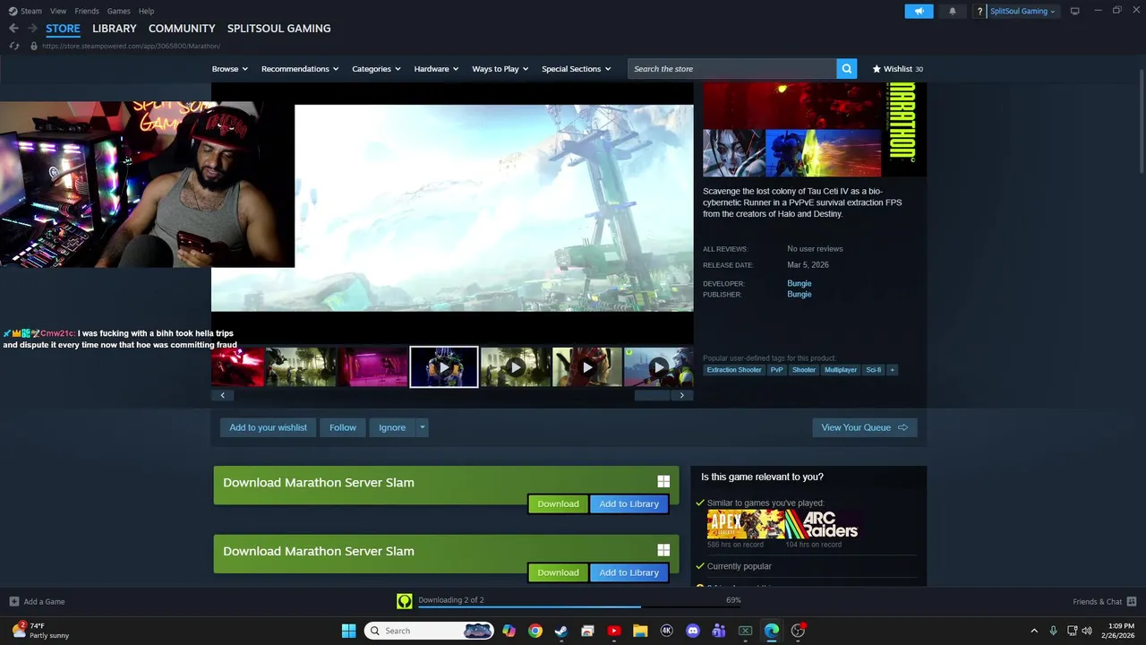
Task: Open Friends & Chat icon
Action: pyautogui.click(x=1132, y=601)
